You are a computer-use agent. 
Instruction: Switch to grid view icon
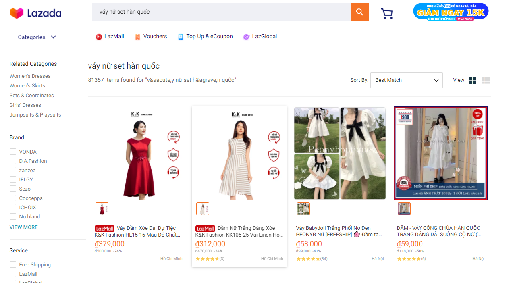pyautogui.click(x=472, y=80)
